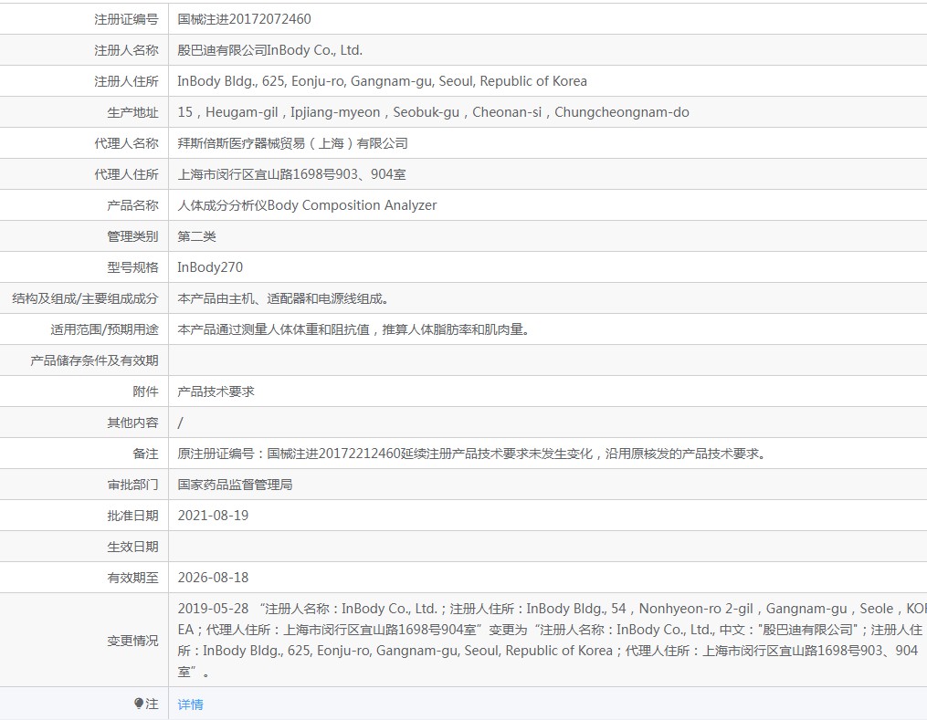The width and height of the screenshot is (927, 720).
Task: Click the 型号规格 row label
Action: (x=133, y=267)
